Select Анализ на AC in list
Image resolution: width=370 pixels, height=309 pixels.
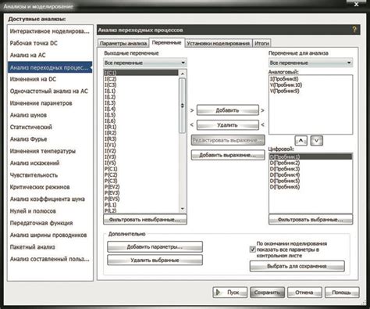(50, 56)
